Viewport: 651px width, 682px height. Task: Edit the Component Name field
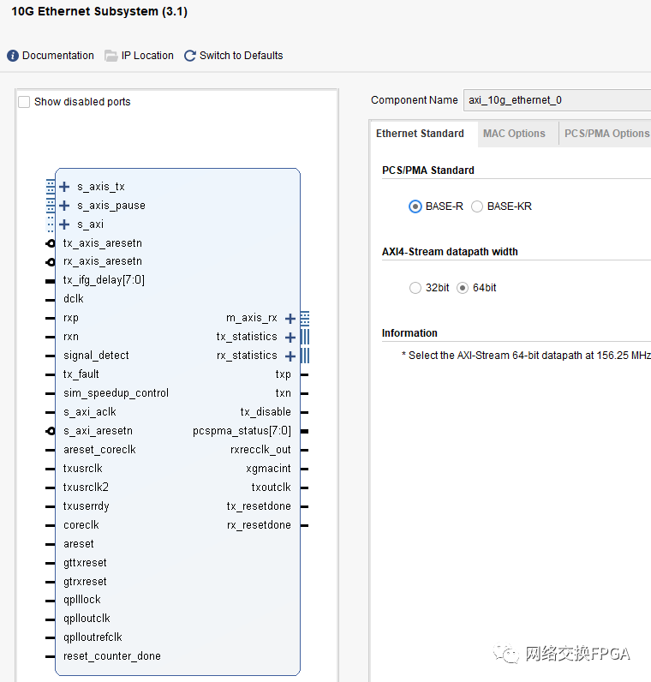coord(557,100)
